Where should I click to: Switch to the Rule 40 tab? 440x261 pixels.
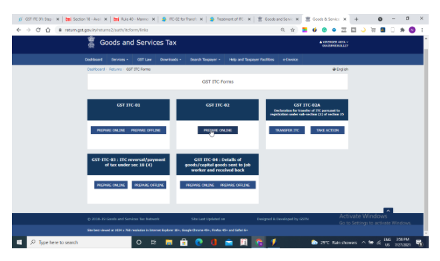134,19
